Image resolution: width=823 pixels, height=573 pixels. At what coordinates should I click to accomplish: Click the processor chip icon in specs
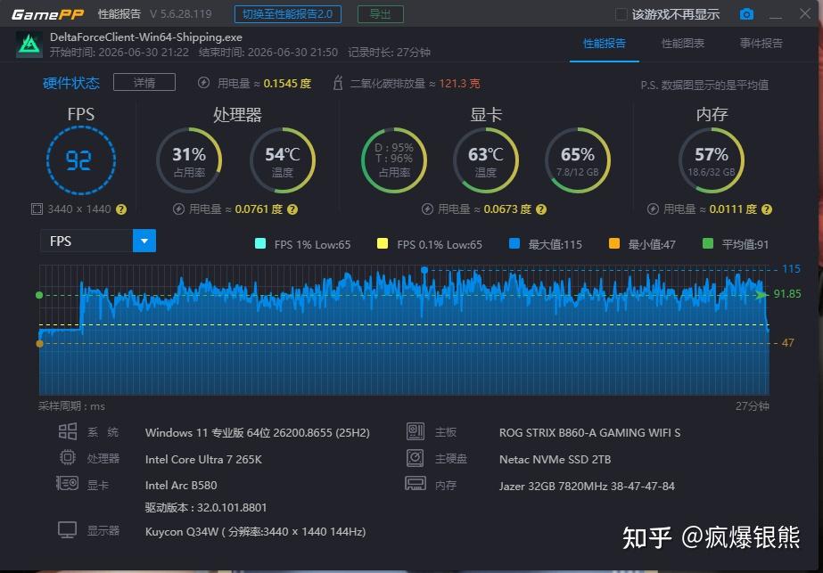pyautogui.click(x=68, y=457)
